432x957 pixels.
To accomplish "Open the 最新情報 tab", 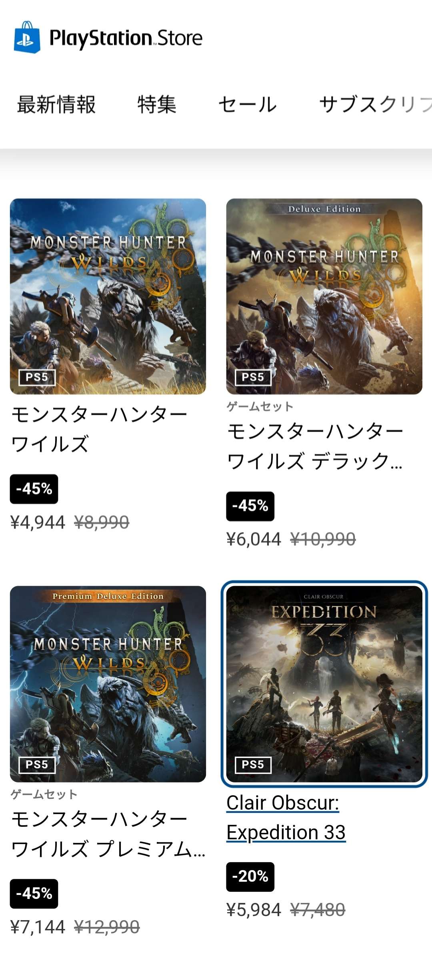I will click(56, 105).
